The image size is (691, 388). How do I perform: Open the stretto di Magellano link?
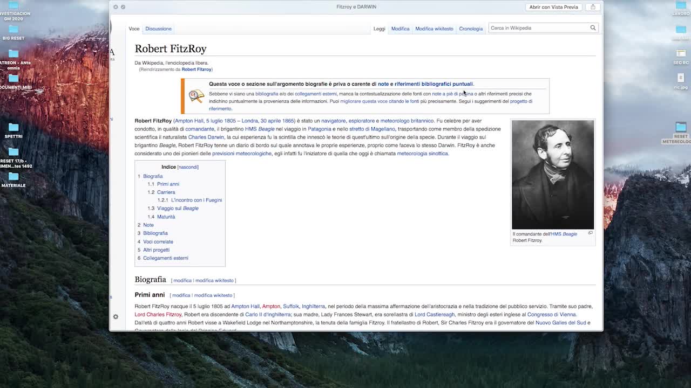pos(372,129)
